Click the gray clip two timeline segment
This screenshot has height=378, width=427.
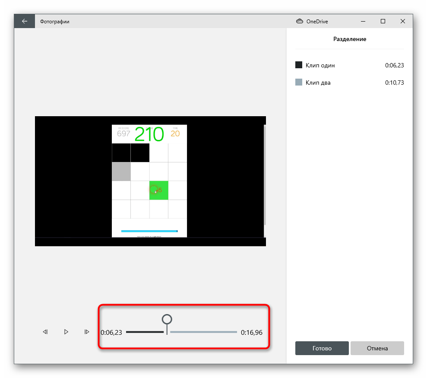click(x=203, y=332)
